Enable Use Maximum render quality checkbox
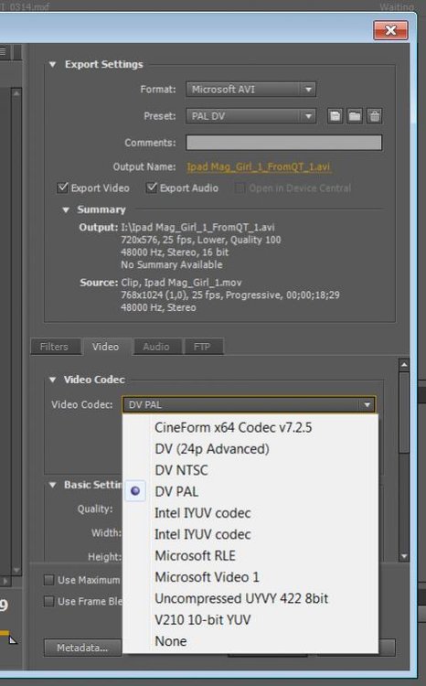The image size is (426, 686). tap(48, 580)
